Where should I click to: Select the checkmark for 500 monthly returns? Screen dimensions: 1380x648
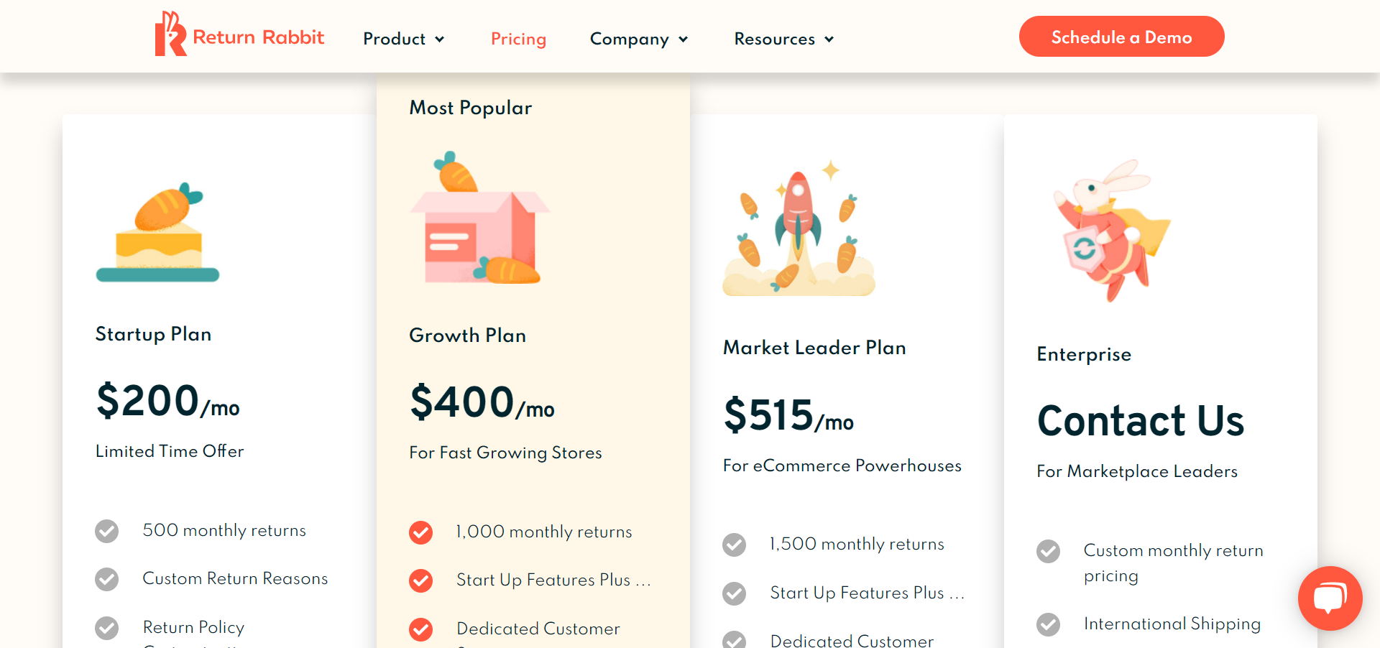[106, 532]
